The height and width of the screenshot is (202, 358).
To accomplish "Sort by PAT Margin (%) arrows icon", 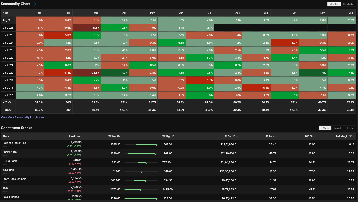I will 354,136.
